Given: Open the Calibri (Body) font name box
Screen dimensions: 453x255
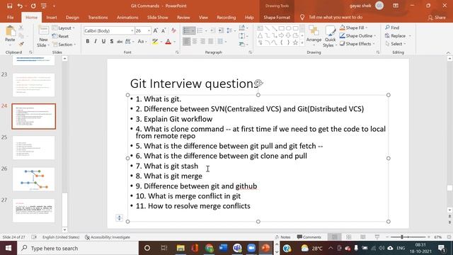Looking at the screenshot, I should pyautogui.click(x=108, y=30).
